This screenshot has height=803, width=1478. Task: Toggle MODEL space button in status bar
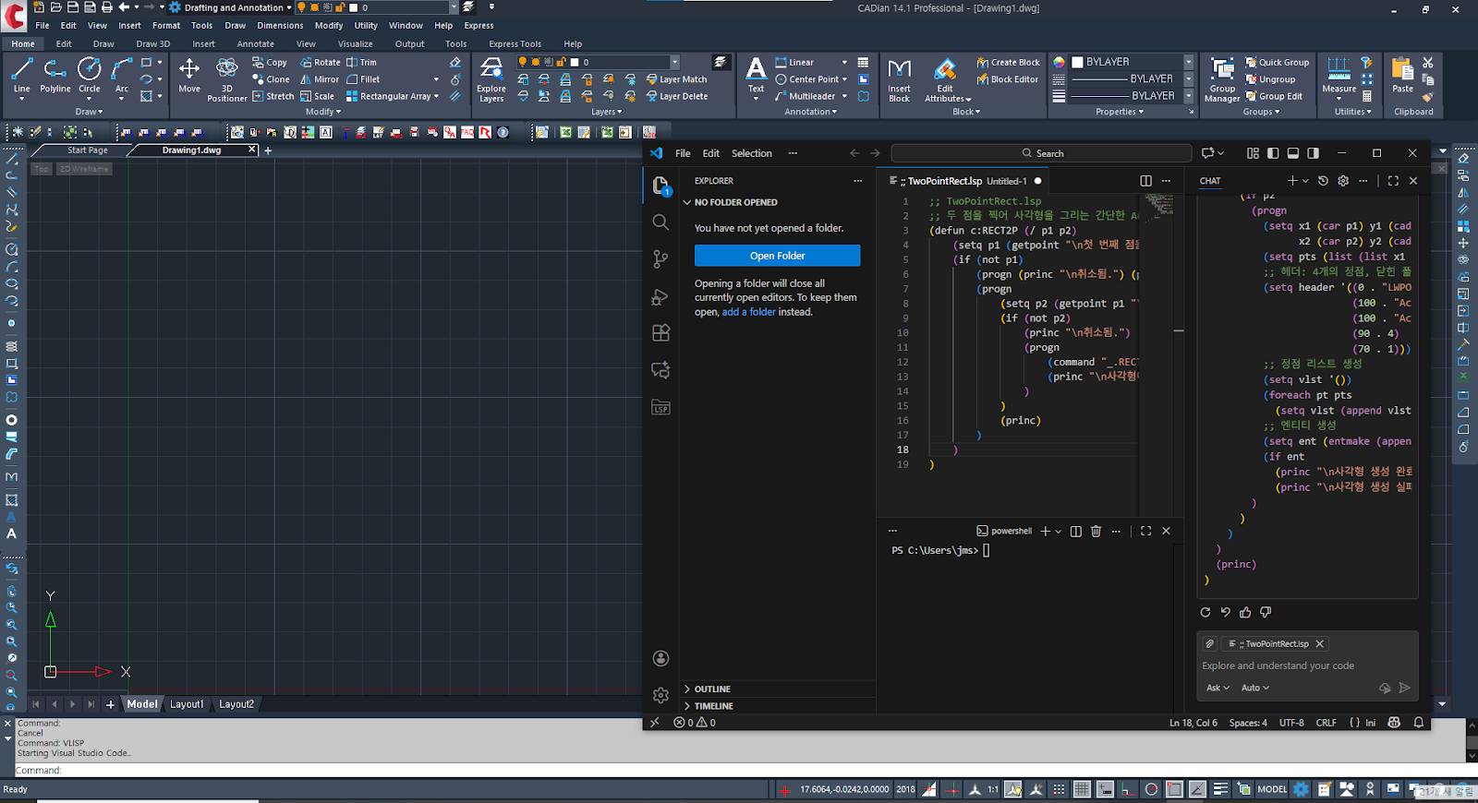(x=1272, y=789)
